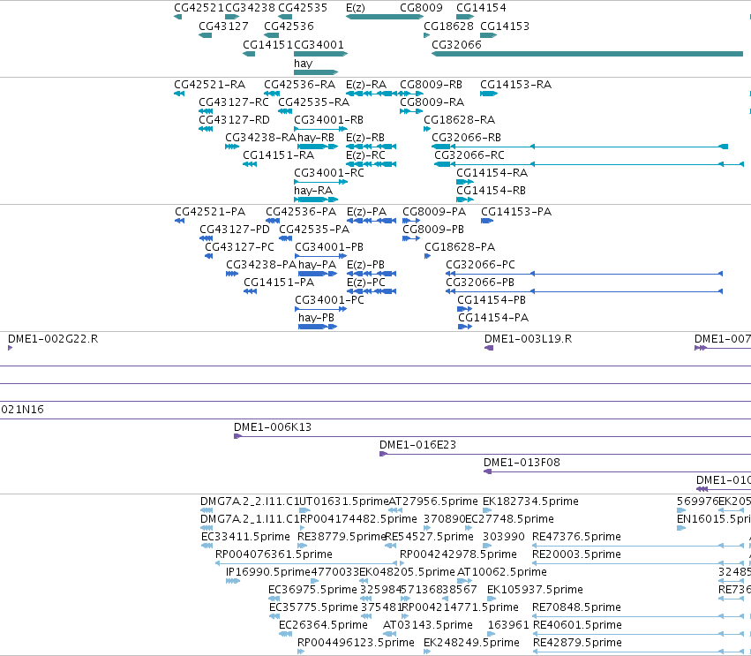Select the hay-RA transcript label
Viewport: 751px width, 656px height.
tap(313, 190)
